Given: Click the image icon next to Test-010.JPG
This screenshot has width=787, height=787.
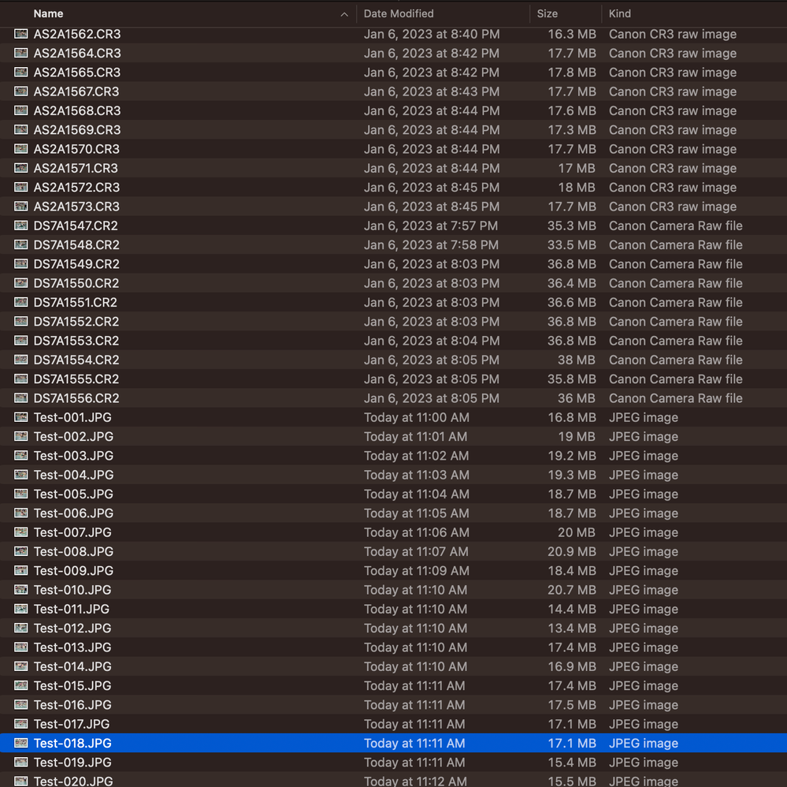Looking at the screenshot, I should tap(20, 590).
